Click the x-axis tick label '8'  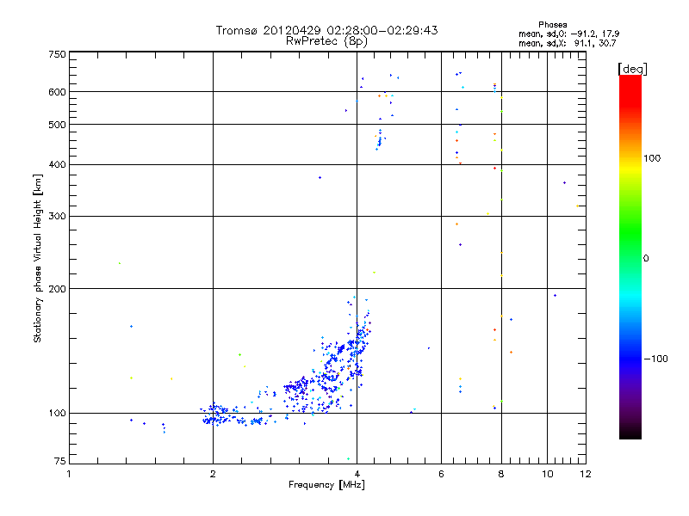(501, 474)
